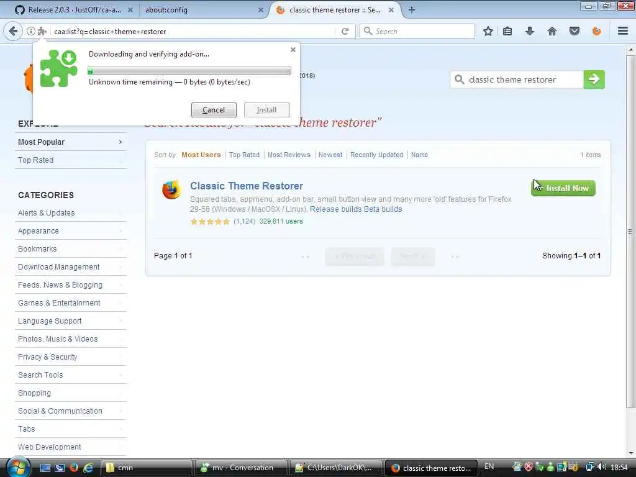Viewport: 636px width, 477px height.
Task: Click the five-star rating of Classic Theme Restorer
Action: coord(210,222)
